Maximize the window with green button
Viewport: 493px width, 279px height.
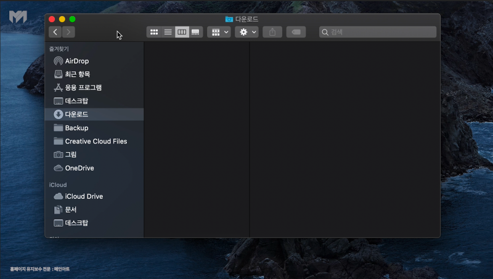[x=72, y=19]
